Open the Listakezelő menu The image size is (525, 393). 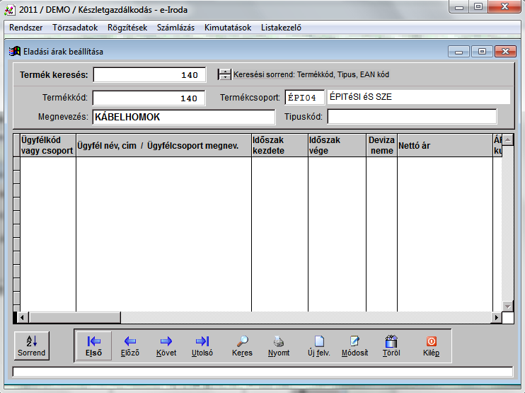[281, 28]
